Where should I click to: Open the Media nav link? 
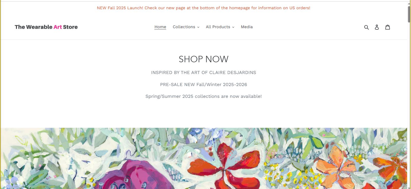[247, 27]
